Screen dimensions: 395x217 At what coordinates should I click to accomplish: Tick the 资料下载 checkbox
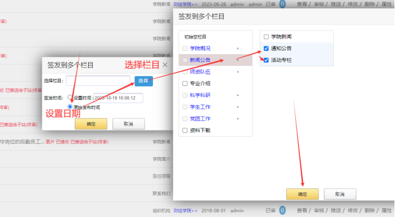click(x=185, y=131)
